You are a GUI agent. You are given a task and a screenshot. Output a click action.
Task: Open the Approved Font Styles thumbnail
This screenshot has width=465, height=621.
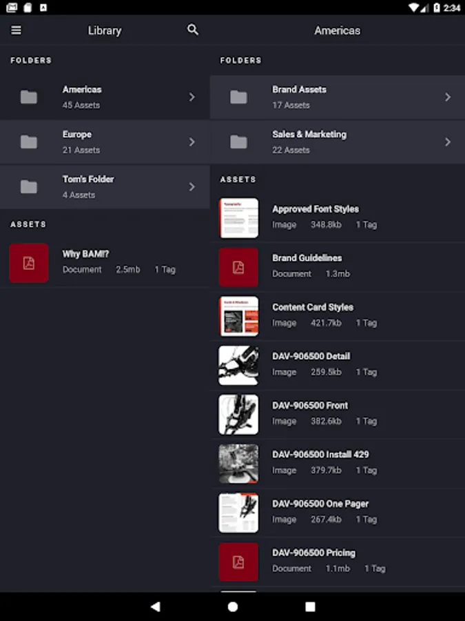pos(238,218)
